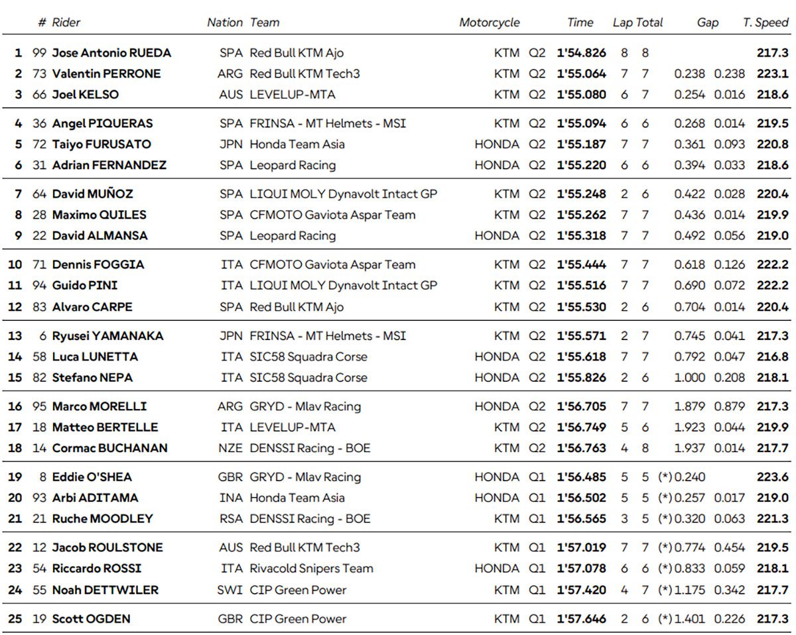Click Joel KELSO's lap time 1'55.080
796x635 pixels.
click(x=582, y=94)
